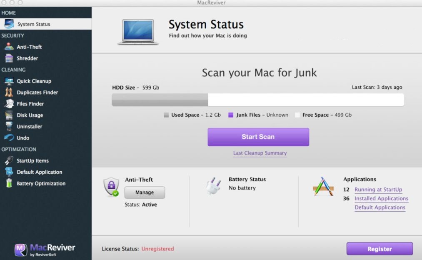Click the Default Application signpost icon
The width and height of the screenshot is (422, 260).
click(9, 172)
